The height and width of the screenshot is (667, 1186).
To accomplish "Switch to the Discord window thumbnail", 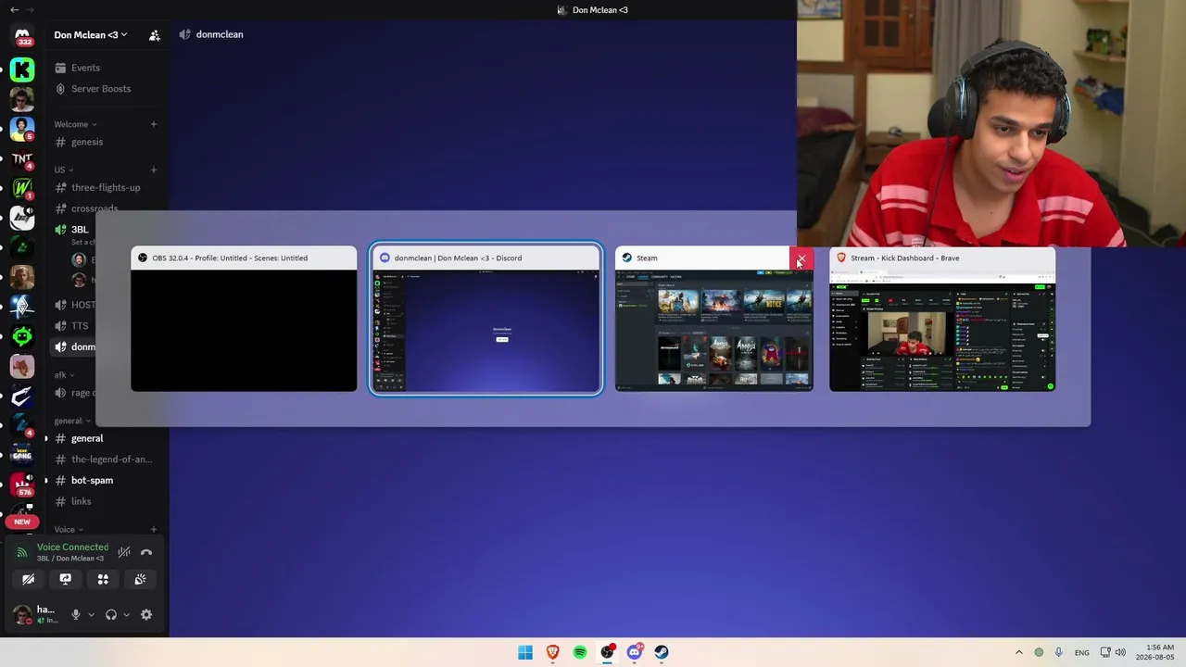I will pyautogui.click(x=486, y=319).
